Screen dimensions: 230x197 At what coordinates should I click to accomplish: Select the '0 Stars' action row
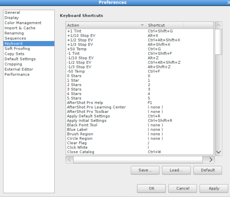point(140,76)
